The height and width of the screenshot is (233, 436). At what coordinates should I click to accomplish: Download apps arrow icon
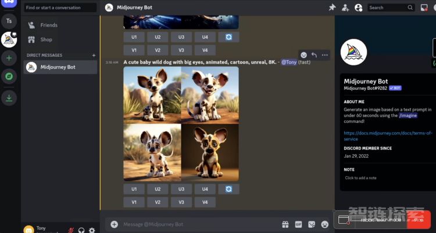point(9,98)
